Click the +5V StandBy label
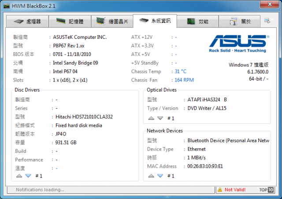Screen dimensions: 282x199 (x=145, y=63)
